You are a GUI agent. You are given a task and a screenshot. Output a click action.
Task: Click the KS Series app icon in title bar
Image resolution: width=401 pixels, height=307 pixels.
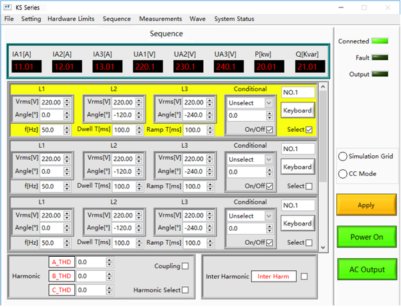click(7, 7)
